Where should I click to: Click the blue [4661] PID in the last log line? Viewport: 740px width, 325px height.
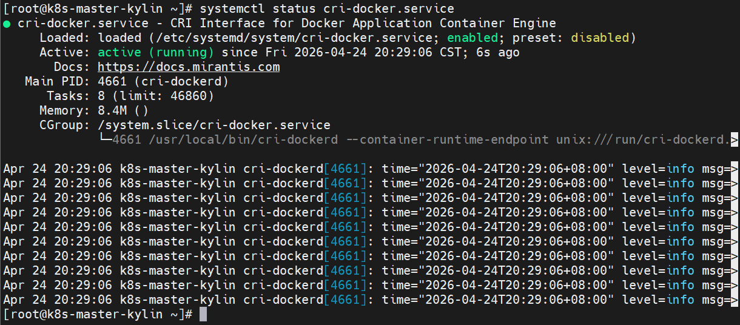[345, 300]
